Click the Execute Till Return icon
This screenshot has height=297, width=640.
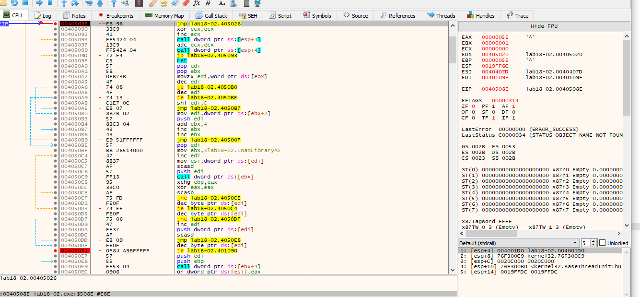[114, 3]
